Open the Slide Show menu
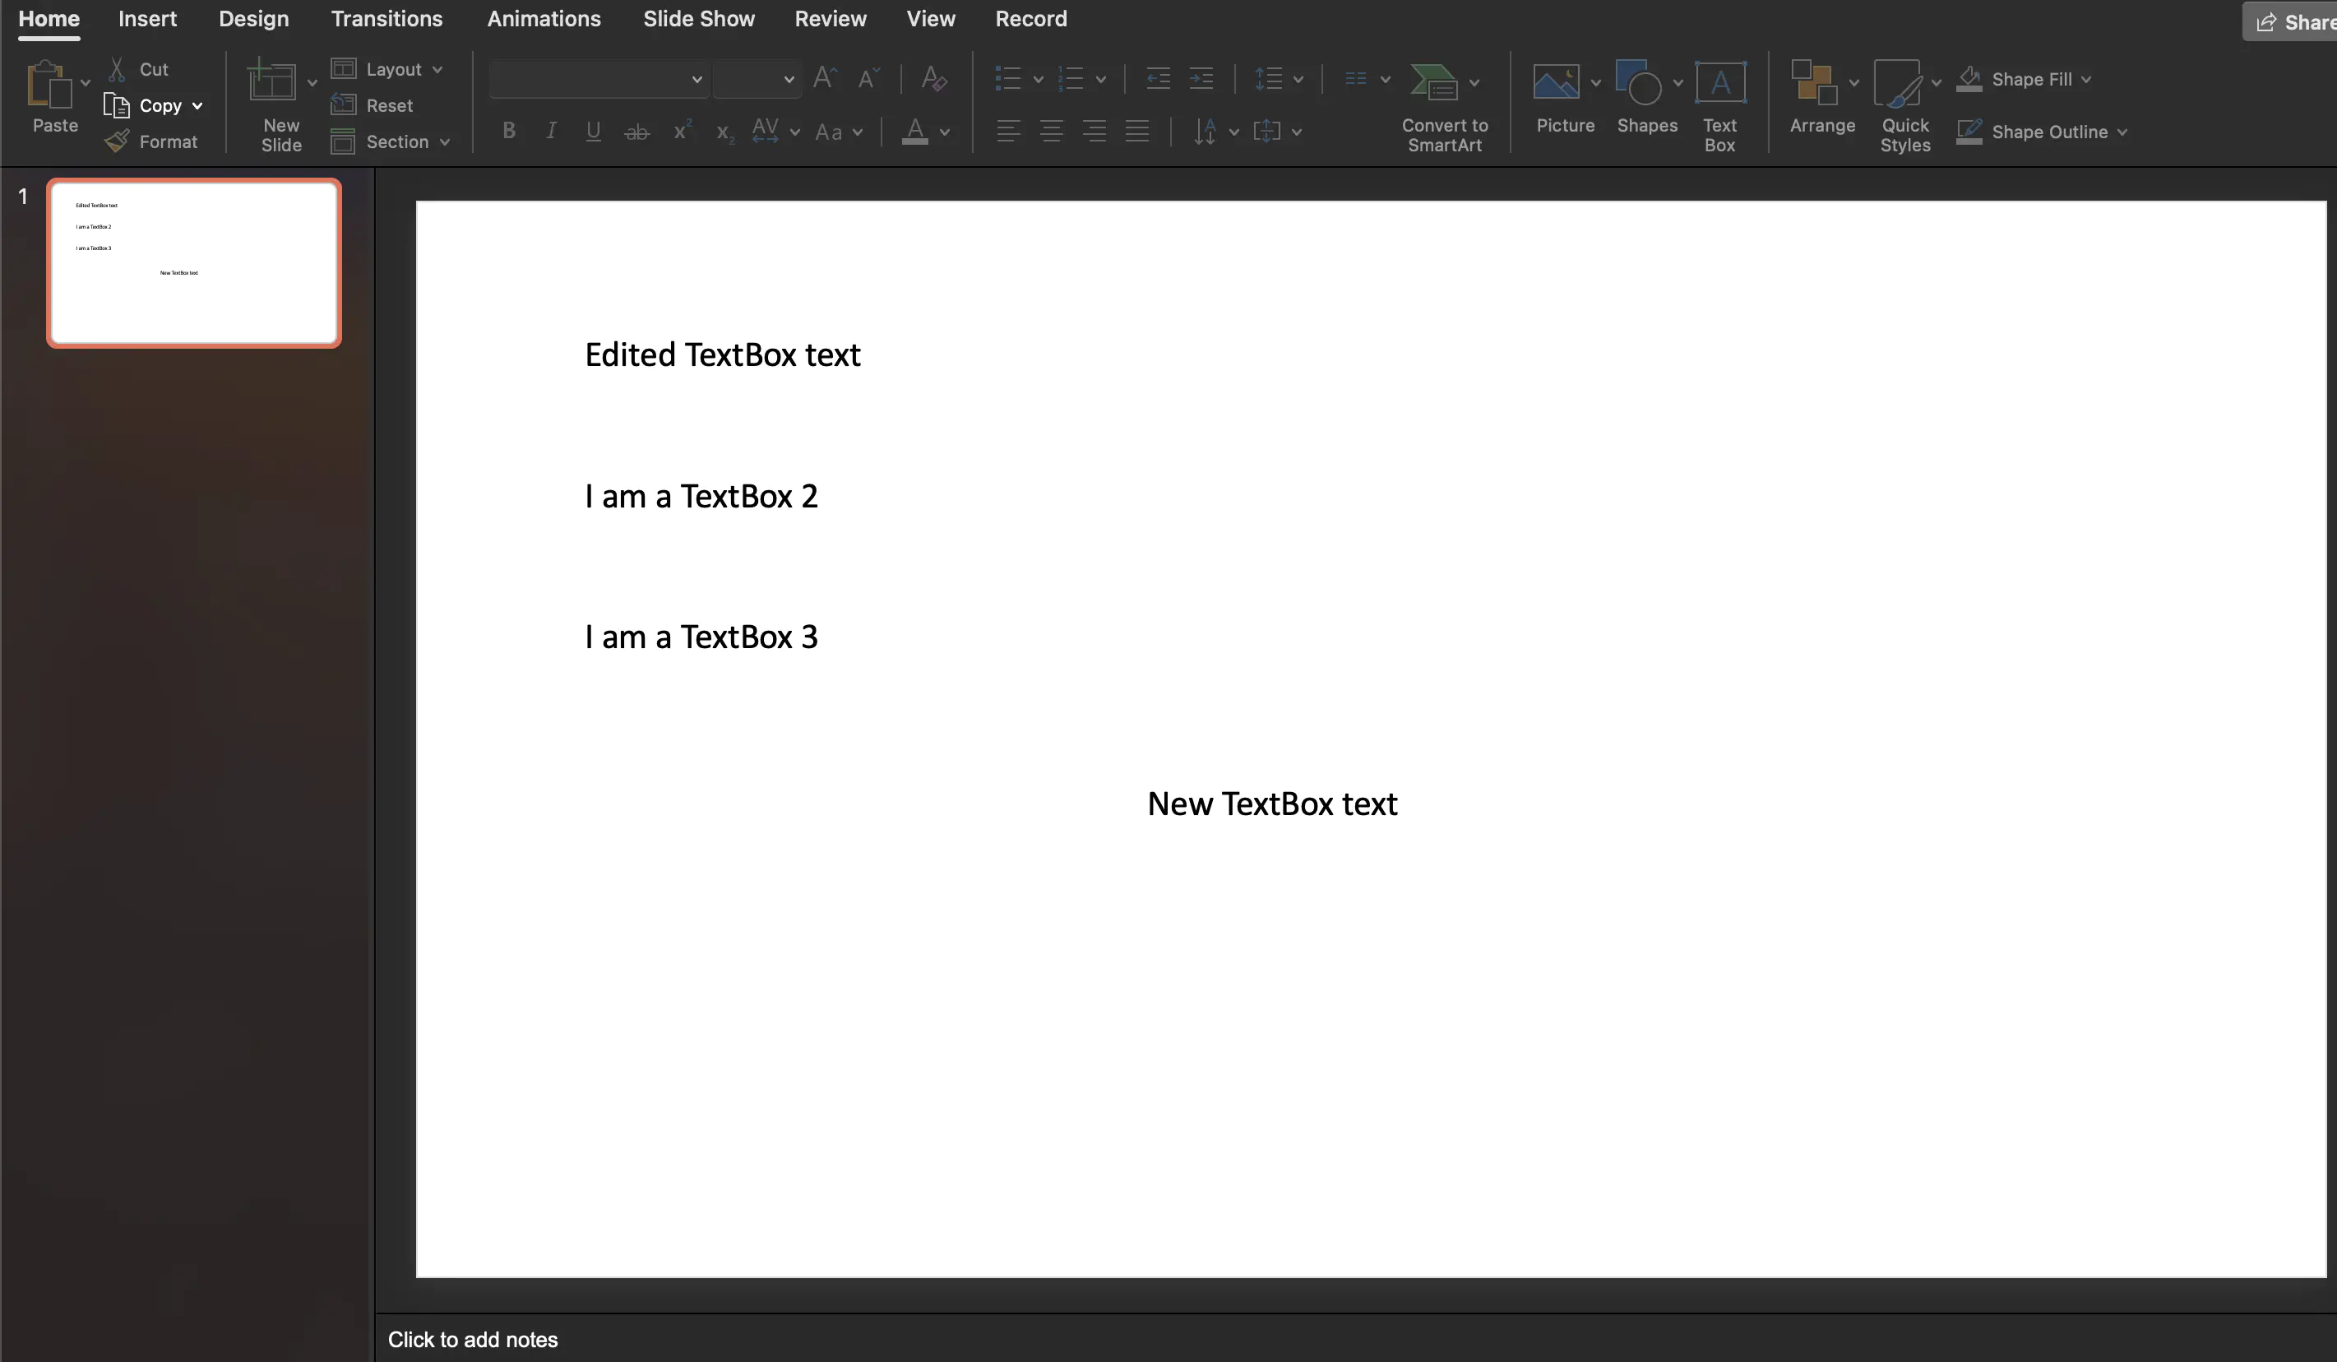This screenshot has height=1362, width=2337. point(698,17)
